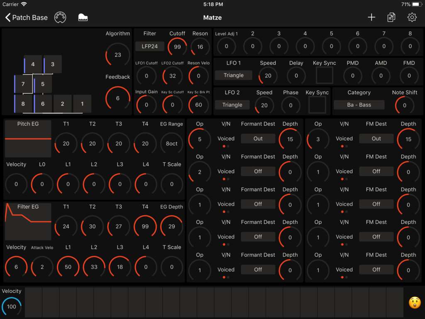Tap the Filter EG envelope display
Image resolution: width=425 pixels, height=319 pixels.
(x=28, y=222)
